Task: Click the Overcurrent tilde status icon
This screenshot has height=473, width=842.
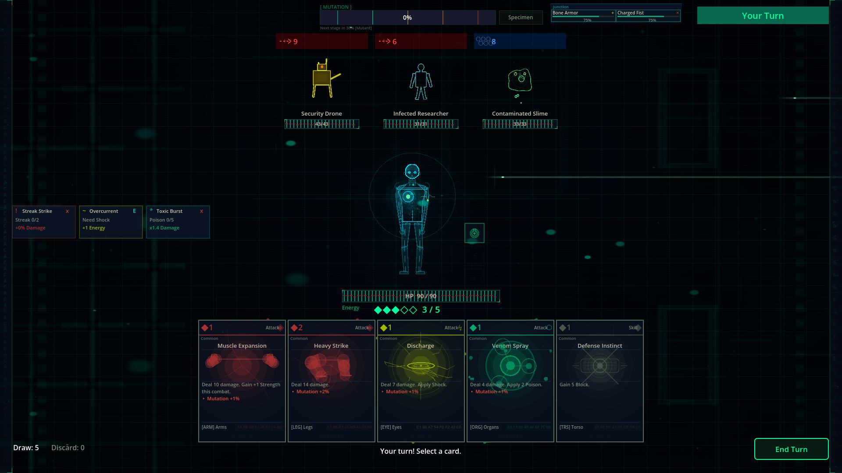Action: pyautogui.click(x=84, y=211)
